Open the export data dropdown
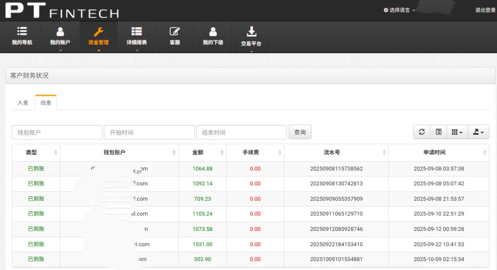This screenshot has height=270, width=497. pyautogui.click(x=479, y=132)
